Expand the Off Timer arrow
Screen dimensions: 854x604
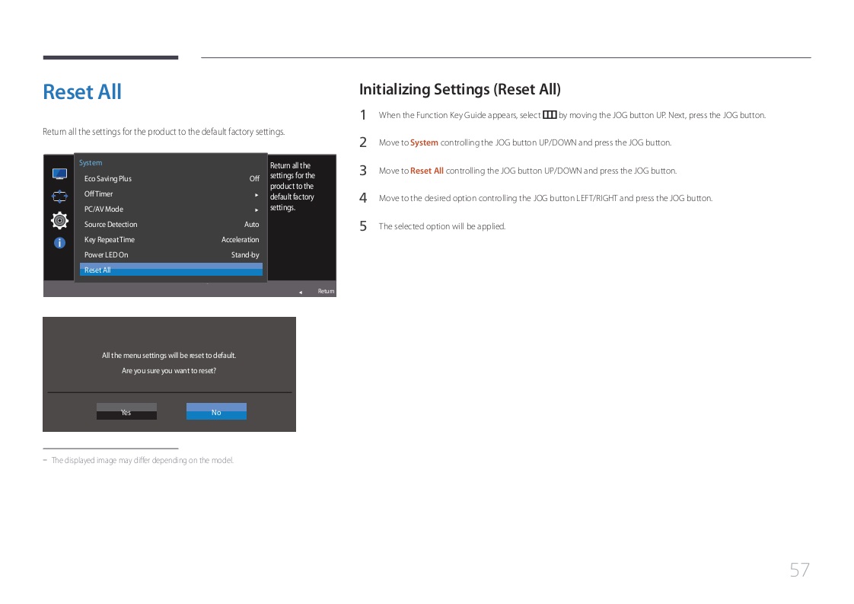point(257,195)
